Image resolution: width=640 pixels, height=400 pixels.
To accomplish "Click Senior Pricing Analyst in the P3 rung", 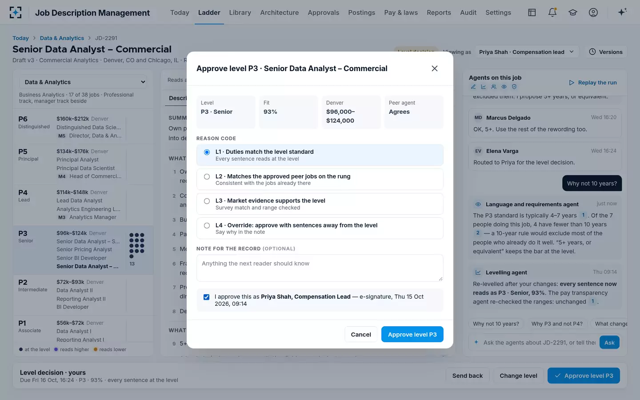I will pos(84,250).
